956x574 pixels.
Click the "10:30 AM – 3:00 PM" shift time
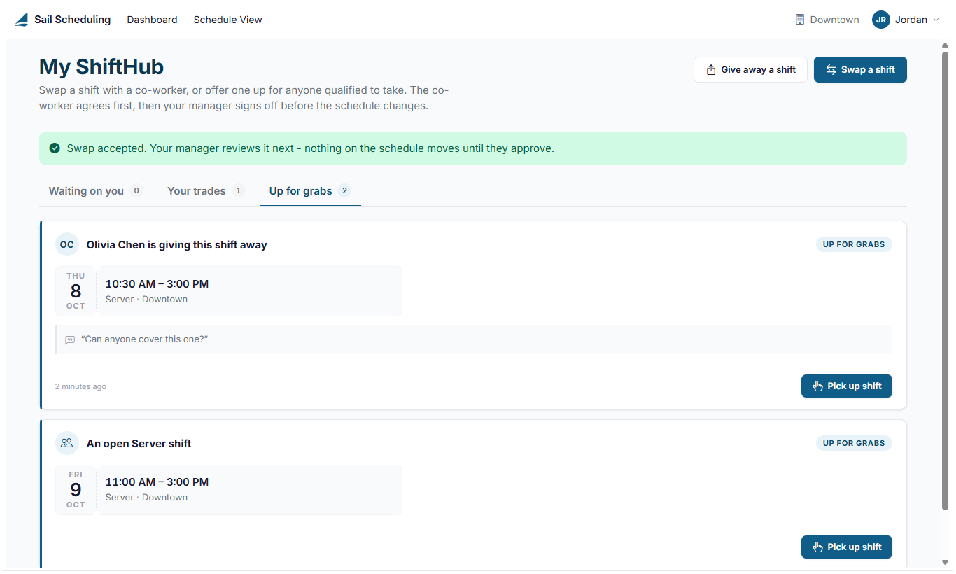tap(157, 284)
